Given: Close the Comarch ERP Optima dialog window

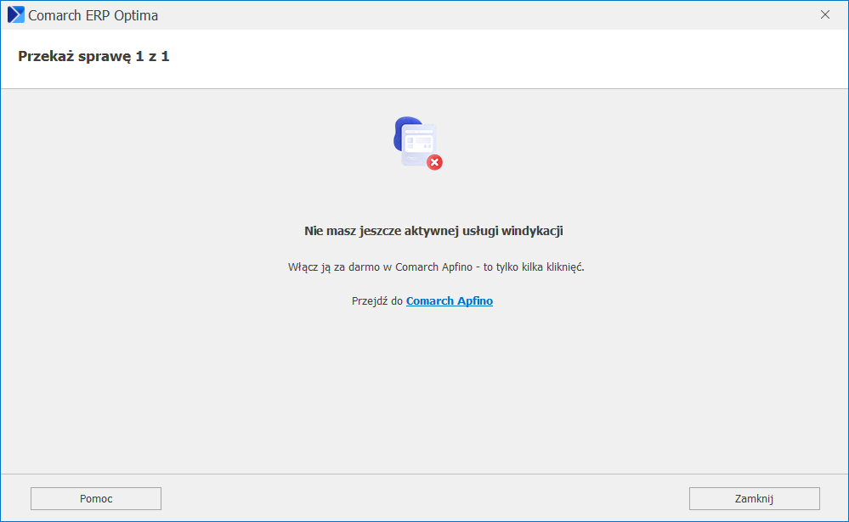Looking at the screenshot, I should tap(824, 15).
